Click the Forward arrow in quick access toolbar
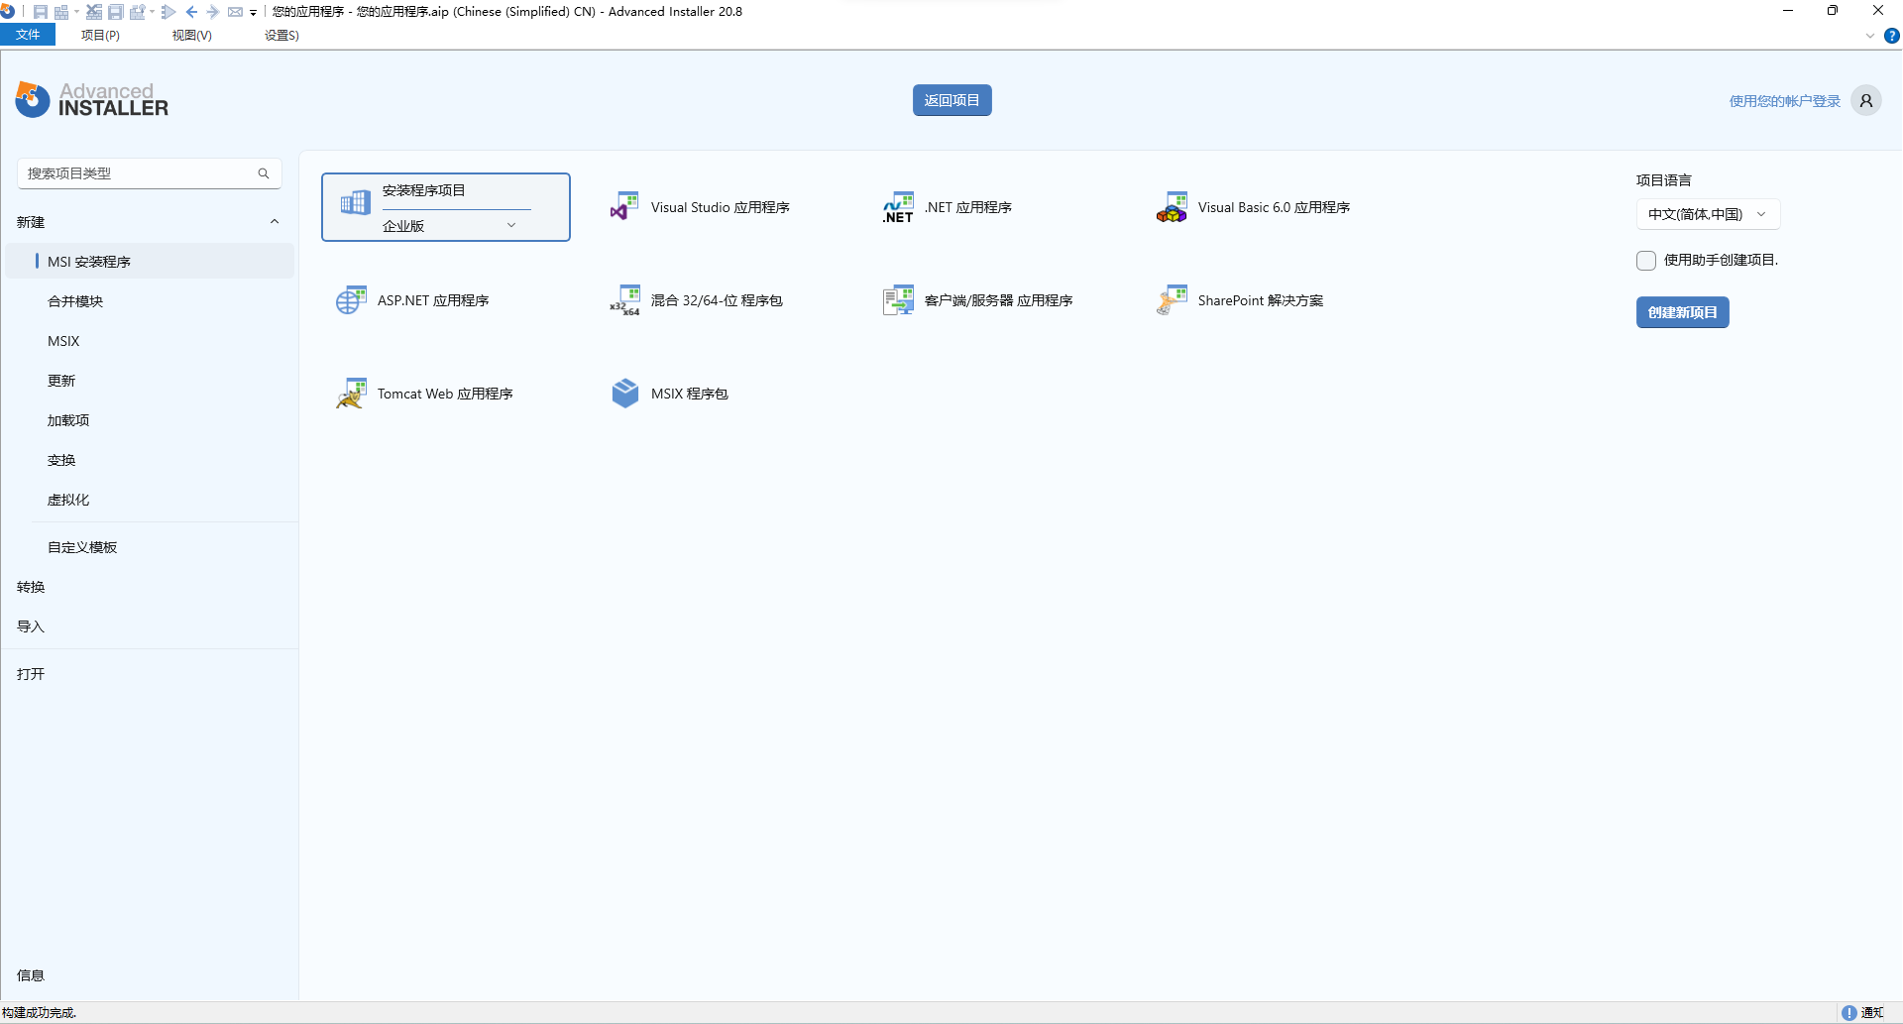 [212, 12]
